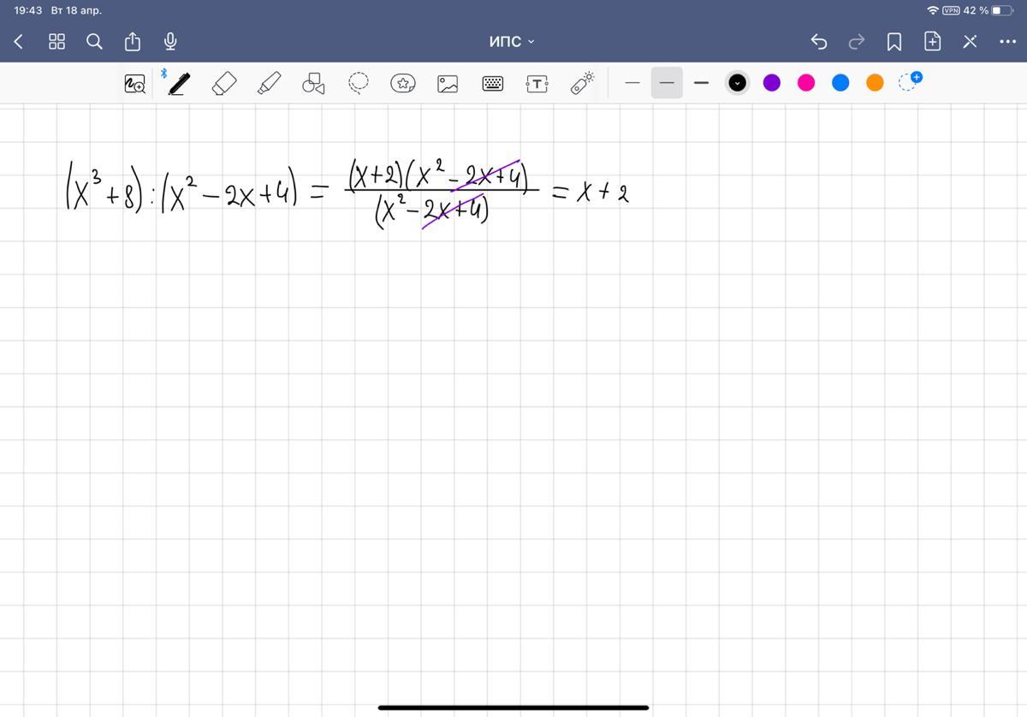Viewport: 1027px width, 717px height.
Task: Tap the Bluetooth stylus indicator
Action: tap(163, 74)
